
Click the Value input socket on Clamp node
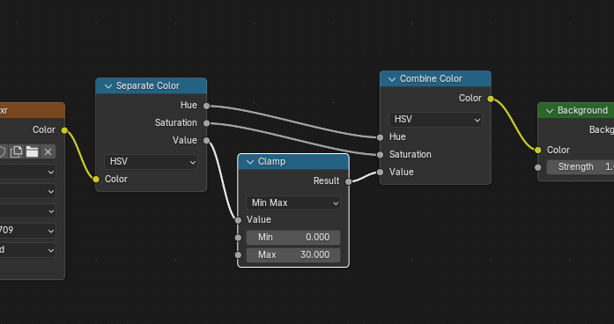[x=238, y=220]
